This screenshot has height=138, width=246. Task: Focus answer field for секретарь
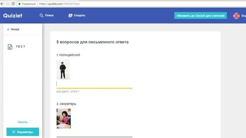(x=94, y=133)
